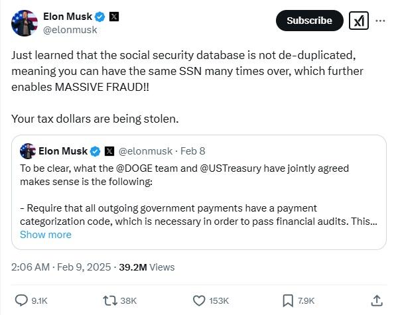Screen dimensions: 396x315
Task: Open the @DOGE mention in quoted tweet
Action: pos(134,168)
